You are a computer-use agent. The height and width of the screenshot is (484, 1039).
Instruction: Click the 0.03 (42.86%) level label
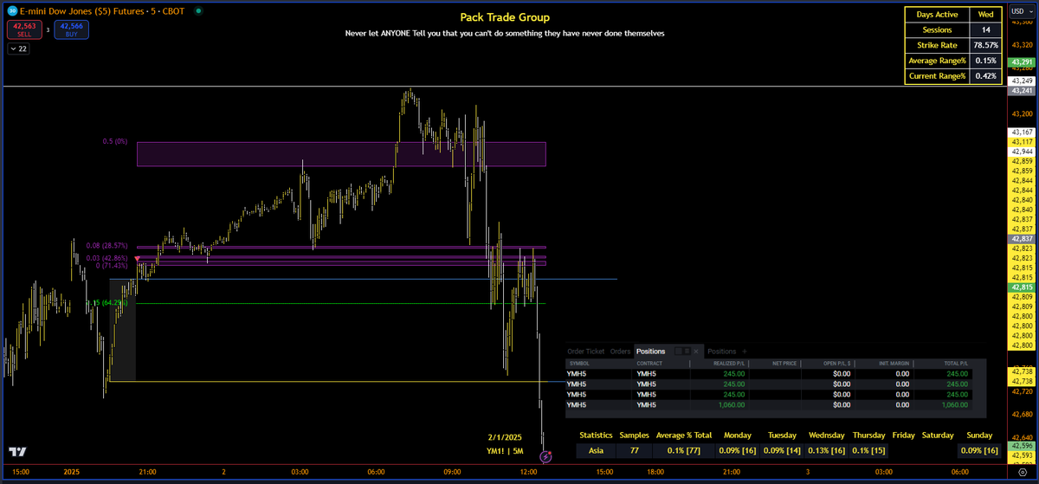[106, 257]
